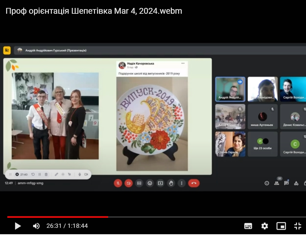Open post options dots beside Надія Качоровська
306x244 pixels.
coord(183,63)
